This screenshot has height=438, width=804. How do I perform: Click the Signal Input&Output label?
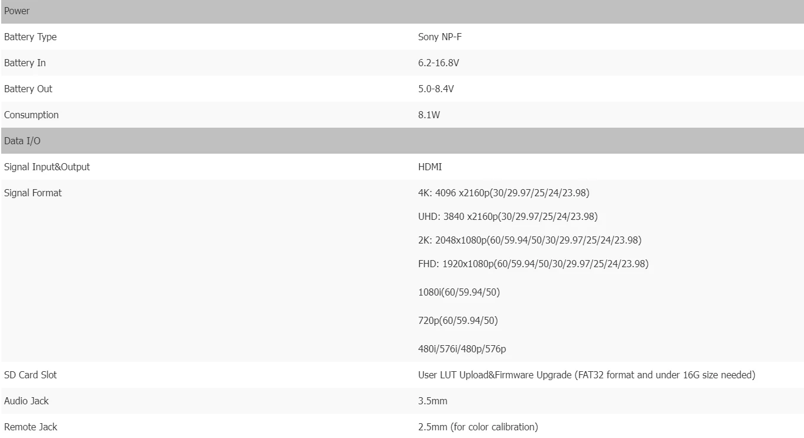click(x=47, y=167)
